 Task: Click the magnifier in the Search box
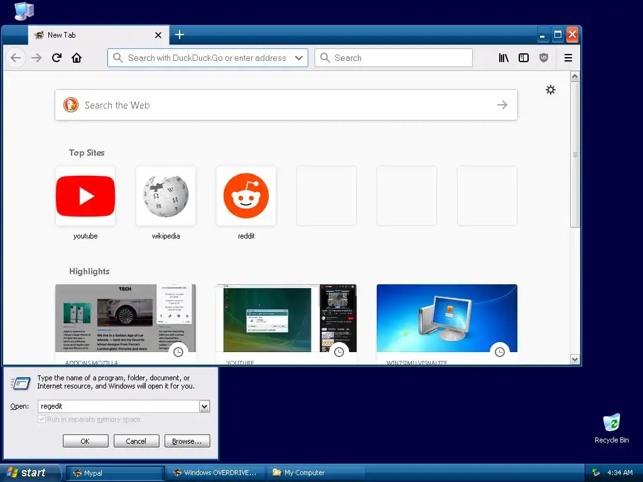coord(325,58)
